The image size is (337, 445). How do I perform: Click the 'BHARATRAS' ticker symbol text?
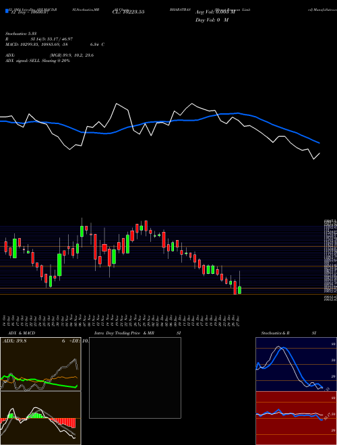coord(180,9)
